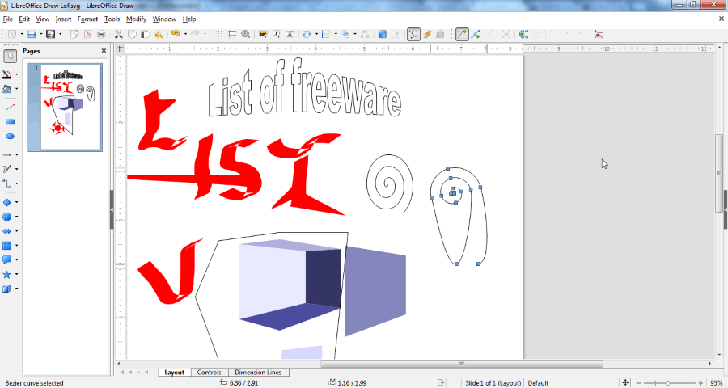Select the Ellipse tool
This screenshot has width=728, height=388.
pyautogui.click(x=10, y=137)
